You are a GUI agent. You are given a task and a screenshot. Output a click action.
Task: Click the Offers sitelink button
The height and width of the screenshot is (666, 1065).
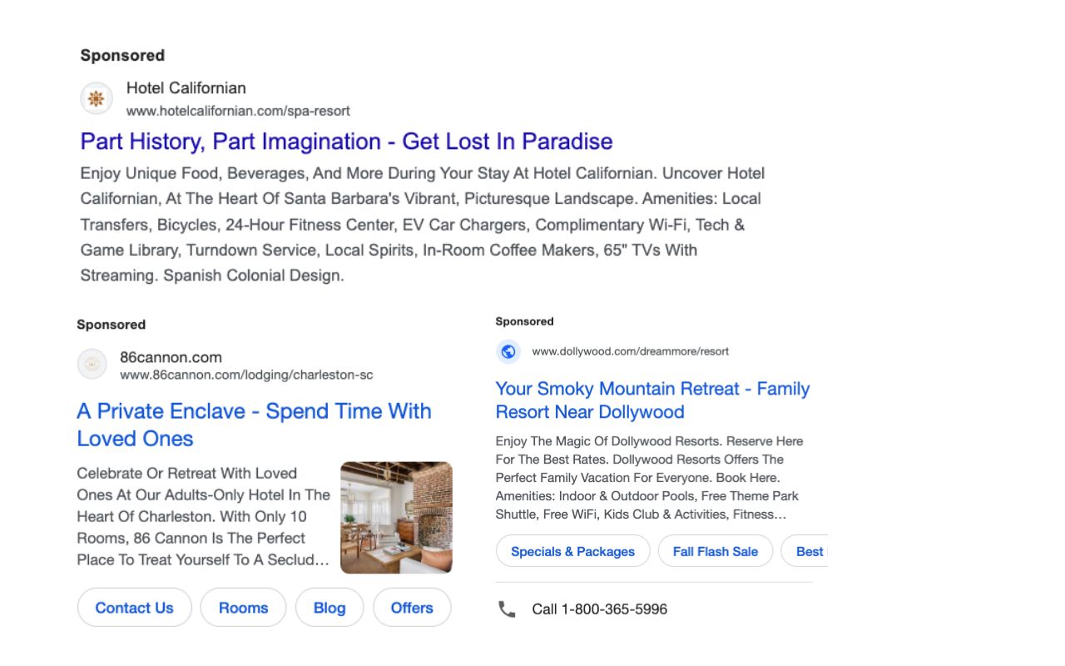[x=412, y=608]
